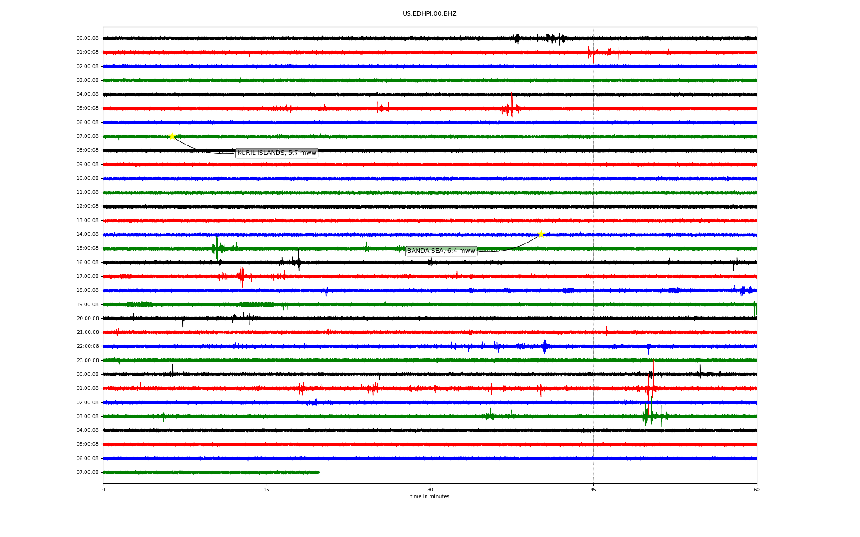This screenshot has height=537, width=860.
Task: Click the BANDA SEA, 6.4 mww label
Action: (x=441, y=251)
